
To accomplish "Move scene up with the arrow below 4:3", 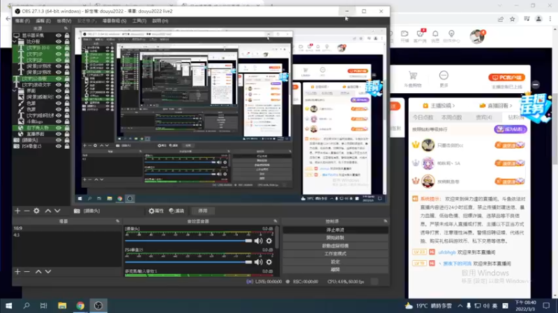I will (x=38, y=271).
